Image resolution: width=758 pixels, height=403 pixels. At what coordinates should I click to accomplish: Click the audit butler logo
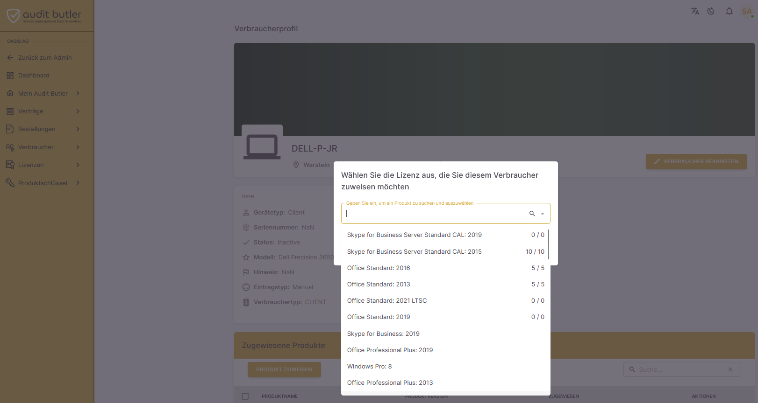click(x=44, y=16)
